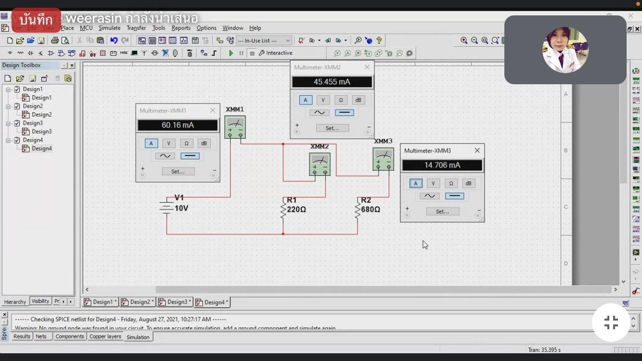The image size is (642, 361).
Task: Click the Paste clipboard icon
Action: 100,40
